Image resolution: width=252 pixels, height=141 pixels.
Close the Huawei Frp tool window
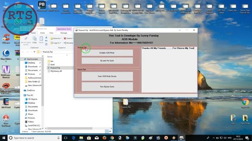tap(194, 30)
